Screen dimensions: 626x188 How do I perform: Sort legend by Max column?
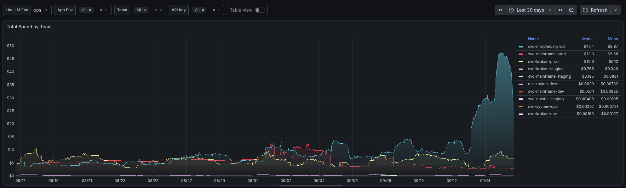click(x=588, y=39)
